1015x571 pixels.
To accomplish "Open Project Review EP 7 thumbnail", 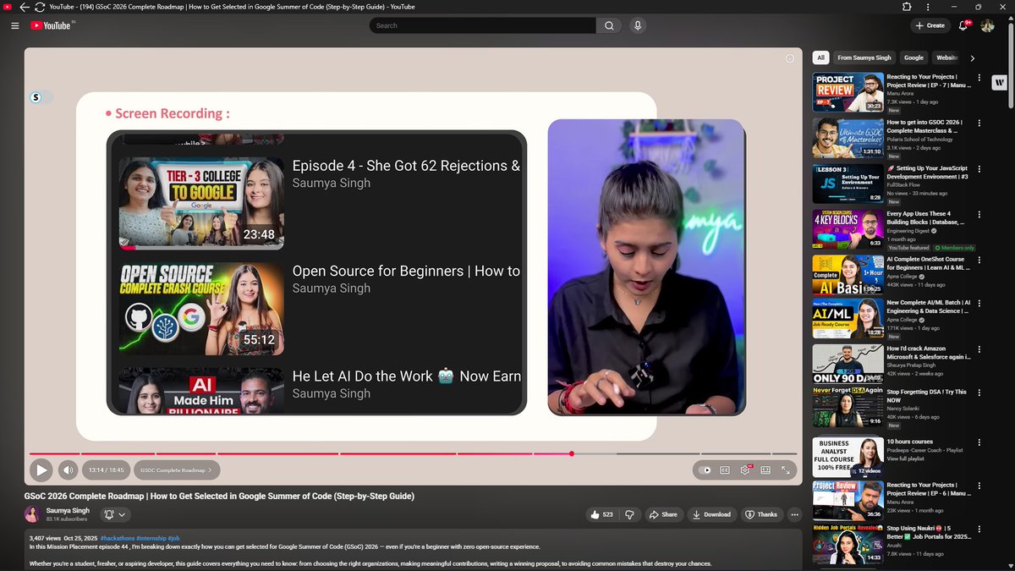I will click(x=848, y=92).
